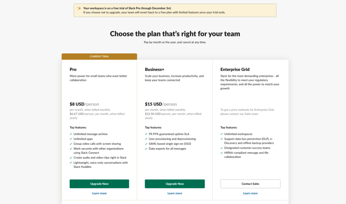Click Contact Sales for Enterprise Grid
Viewport: 346px width, 204px height.
[250, 184]
